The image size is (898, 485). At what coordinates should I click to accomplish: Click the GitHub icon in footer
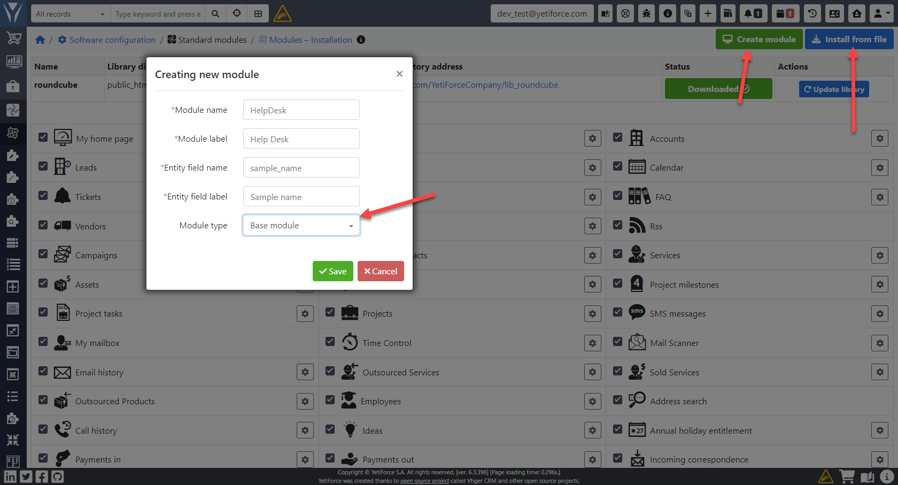(58, 476)
